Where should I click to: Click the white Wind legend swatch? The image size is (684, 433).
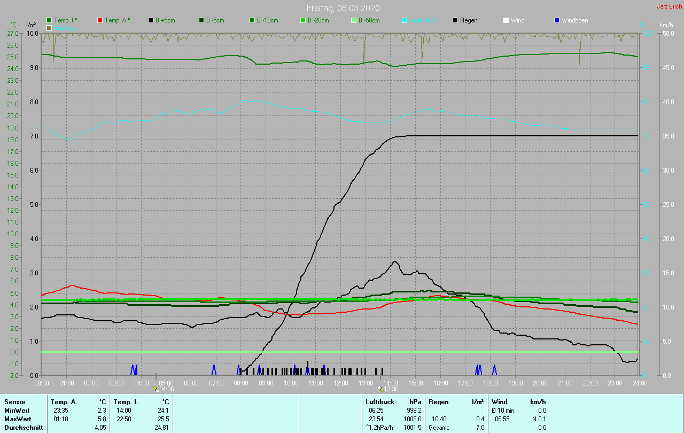click(x=506, y=20)
